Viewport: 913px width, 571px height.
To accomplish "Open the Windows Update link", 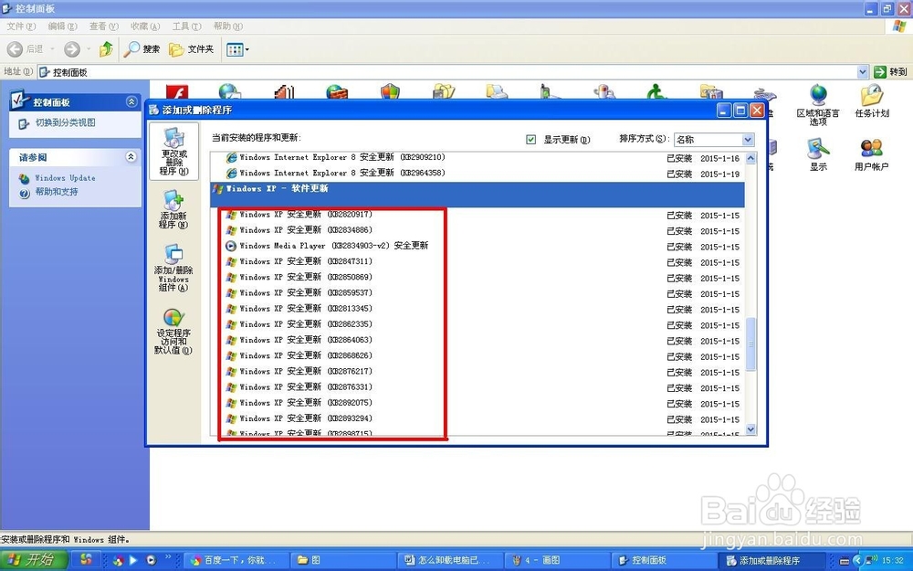I will (x=65, y=178).
